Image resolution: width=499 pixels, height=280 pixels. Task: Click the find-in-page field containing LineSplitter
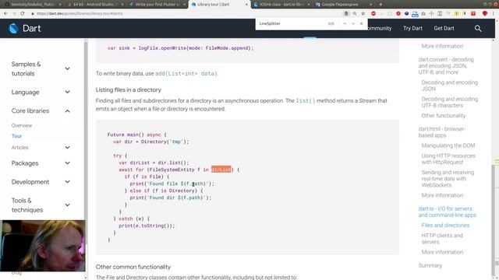[x=291, y=23]
